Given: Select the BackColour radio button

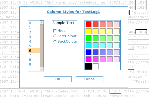Looking at the screenshot, I should point(55,41).
